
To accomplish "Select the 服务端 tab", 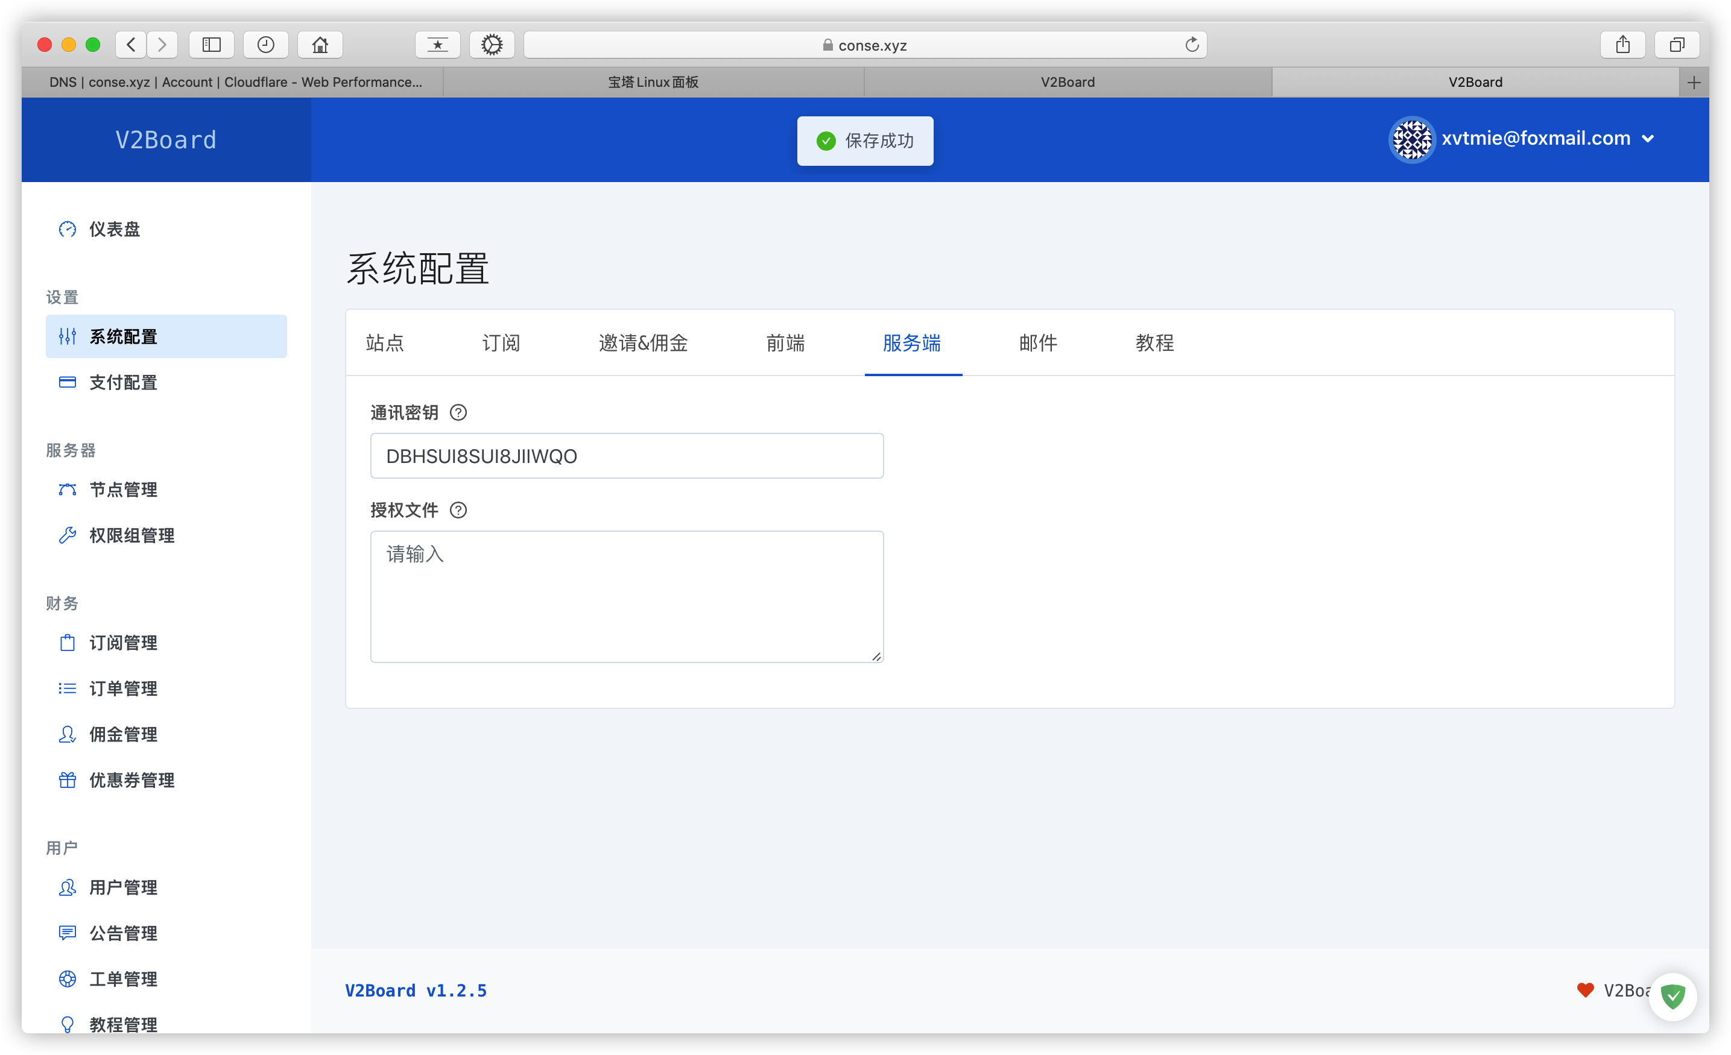I will [912, 343].
